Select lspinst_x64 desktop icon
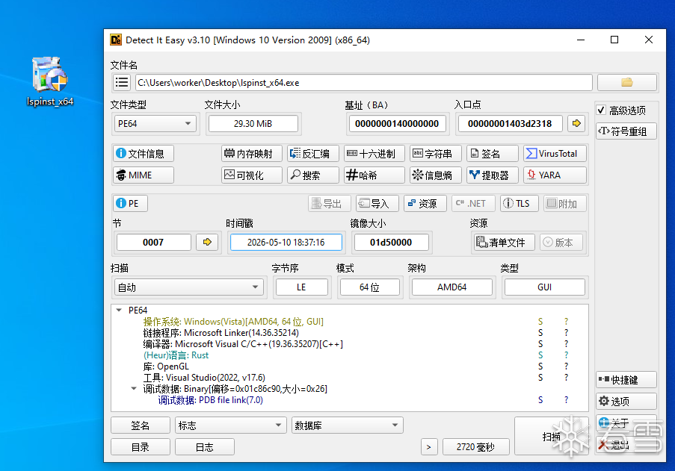The image size is (675, 471). 50,81
